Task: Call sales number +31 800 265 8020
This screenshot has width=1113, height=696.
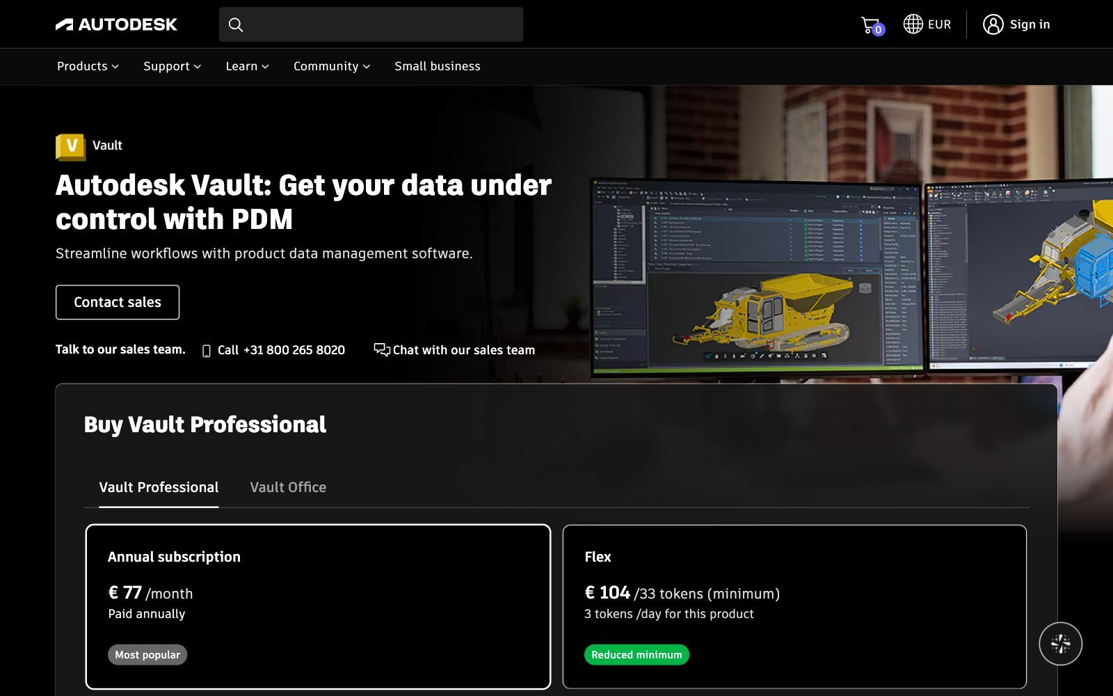Action: 281,350
